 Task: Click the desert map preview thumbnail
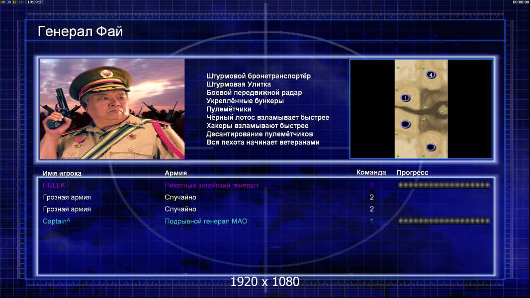pyautogui.click(x=421, y=109)
